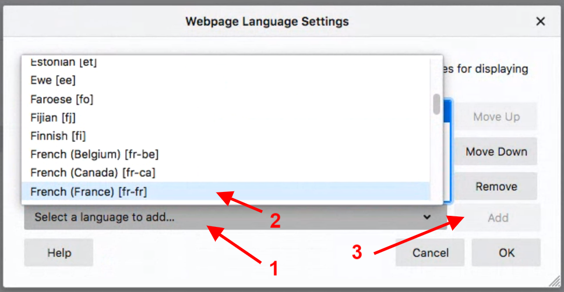Image resolution: width=564 pixels, height=292 pixels.
Task: Confirm changes with the OK button
Action: click(x=506, y=252)
